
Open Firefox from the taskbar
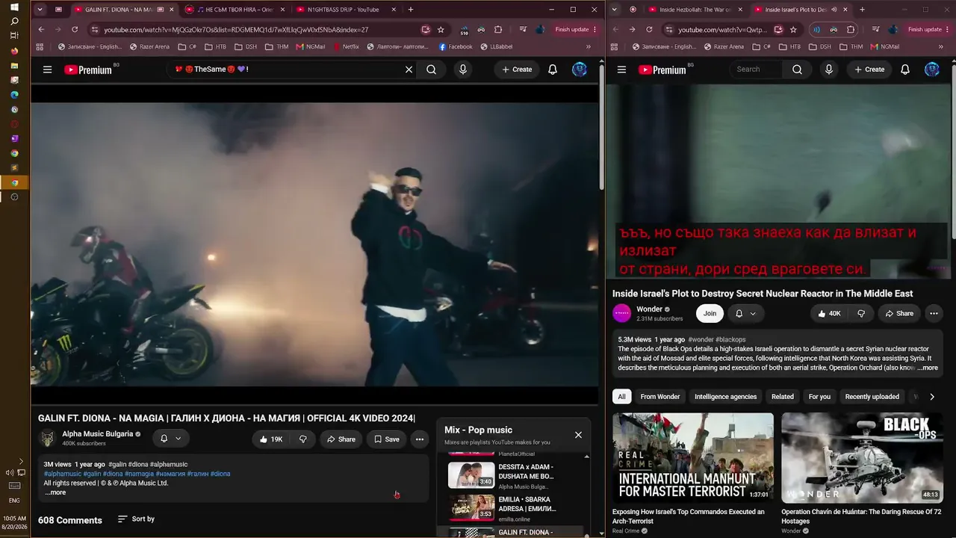14,52
